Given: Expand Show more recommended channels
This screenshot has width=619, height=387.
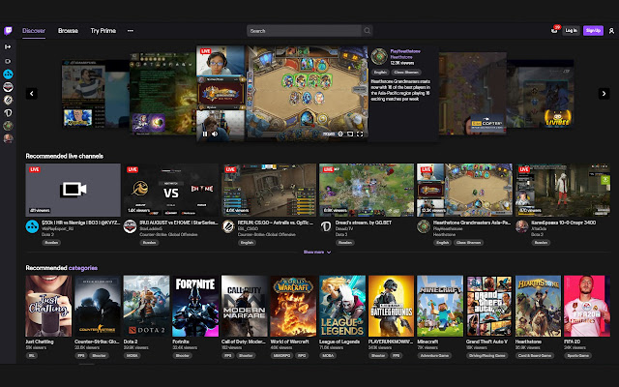Looking at the screenshot, I should [x=317, y=252].
